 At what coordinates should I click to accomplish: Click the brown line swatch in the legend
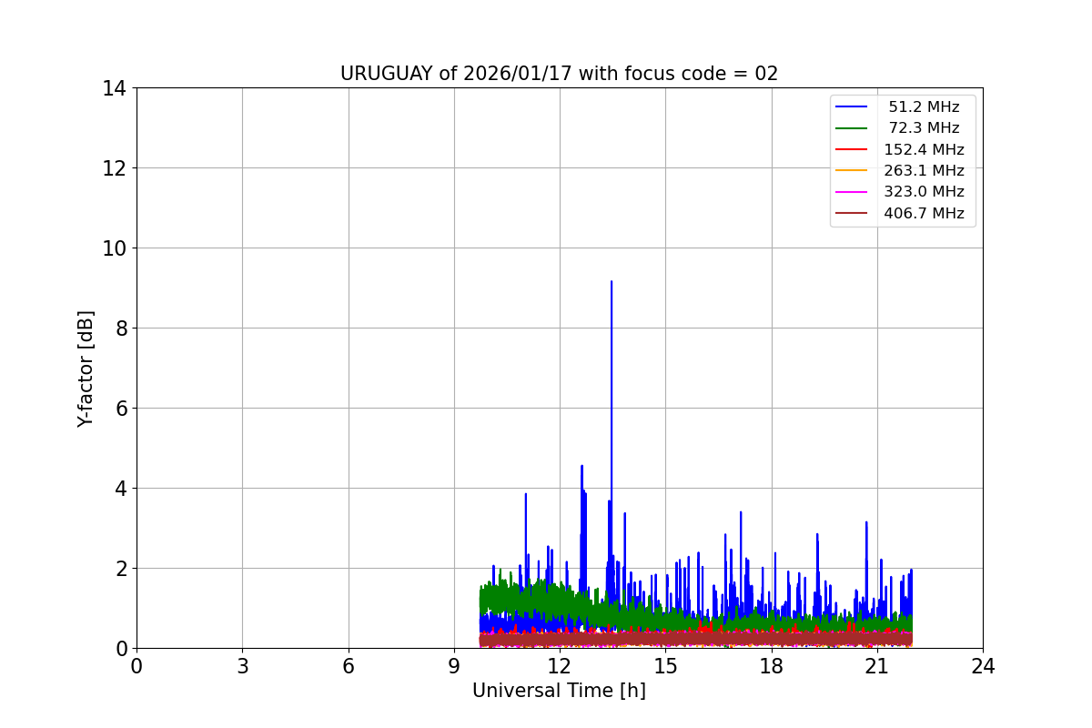pyautogui.click(x=852, y=213)
